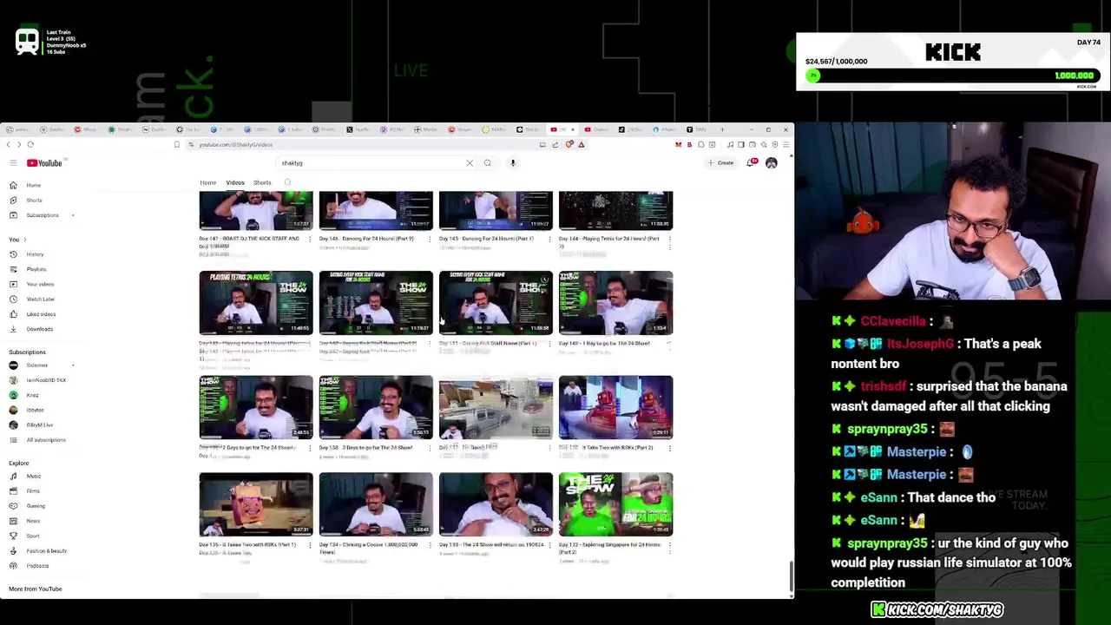Click the Kick goal progress bar
The image size is (1111, 625).
click(953, 76)
